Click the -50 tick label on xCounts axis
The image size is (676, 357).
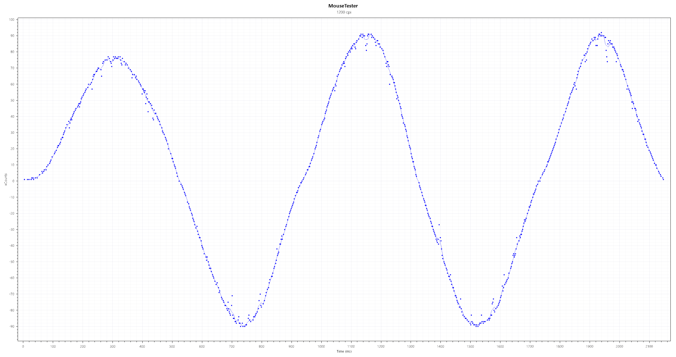pos(12,262)
